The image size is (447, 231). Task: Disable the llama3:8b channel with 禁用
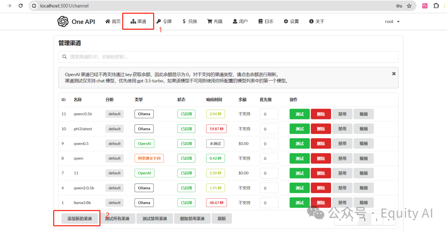coord(342,202)
